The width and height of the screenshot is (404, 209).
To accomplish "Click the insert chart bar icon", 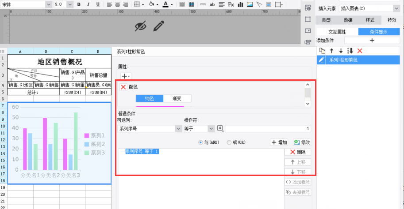I will [240, 4].
